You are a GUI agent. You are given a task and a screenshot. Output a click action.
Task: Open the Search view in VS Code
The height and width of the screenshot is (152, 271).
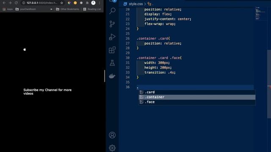(x=112, y=11)
